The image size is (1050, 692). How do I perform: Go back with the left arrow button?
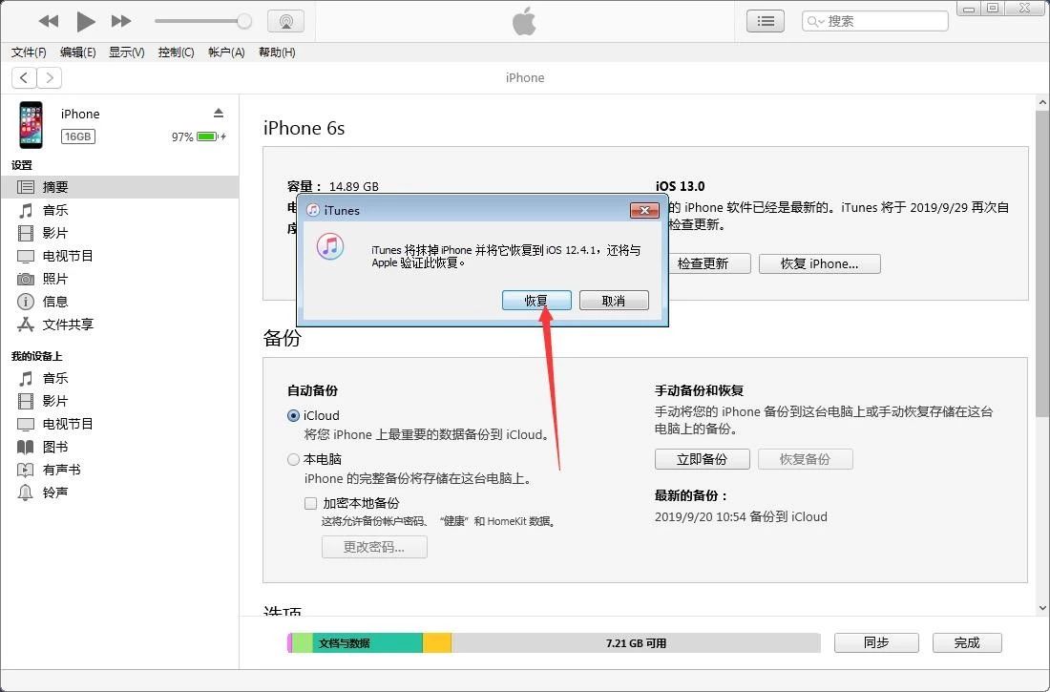(24, 77)
